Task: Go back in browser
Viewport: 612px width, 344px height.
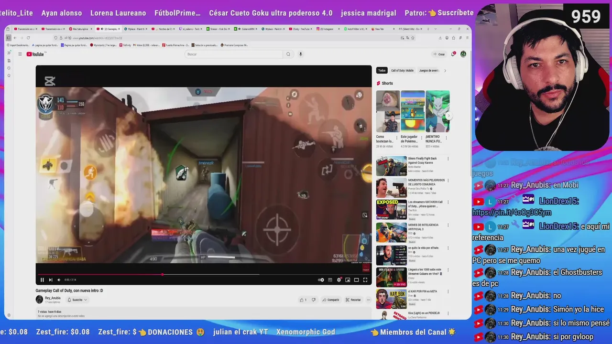Action: pyautogui.click(x=15, y=38)
